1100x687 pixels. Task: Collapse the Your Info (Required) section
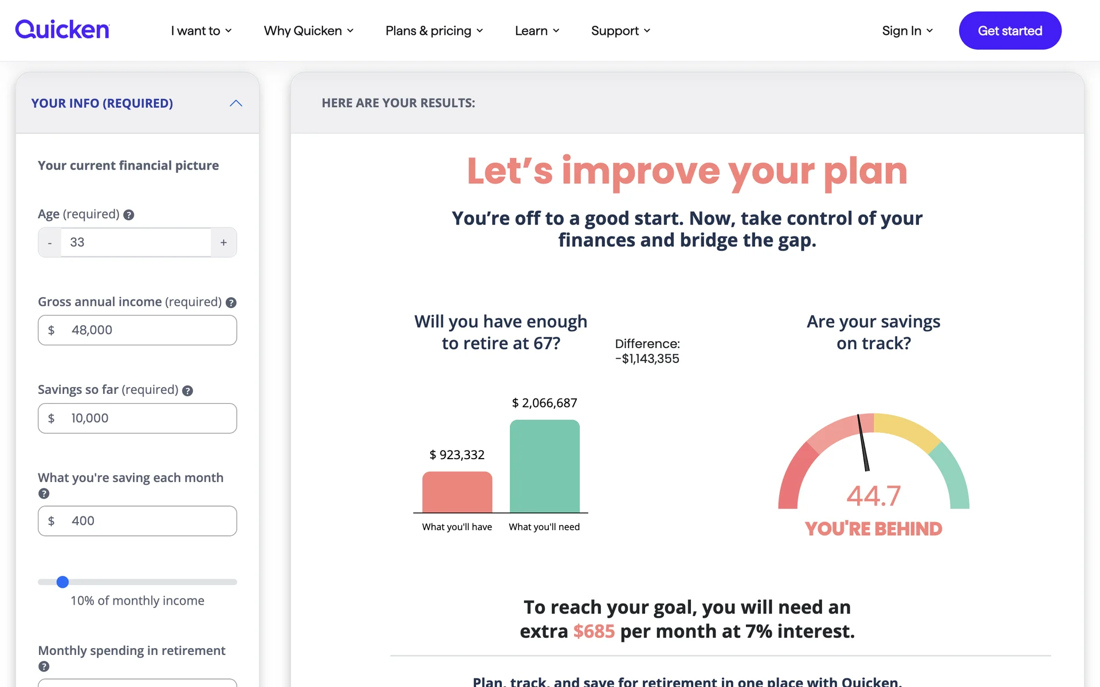click(x=235, y=103)
